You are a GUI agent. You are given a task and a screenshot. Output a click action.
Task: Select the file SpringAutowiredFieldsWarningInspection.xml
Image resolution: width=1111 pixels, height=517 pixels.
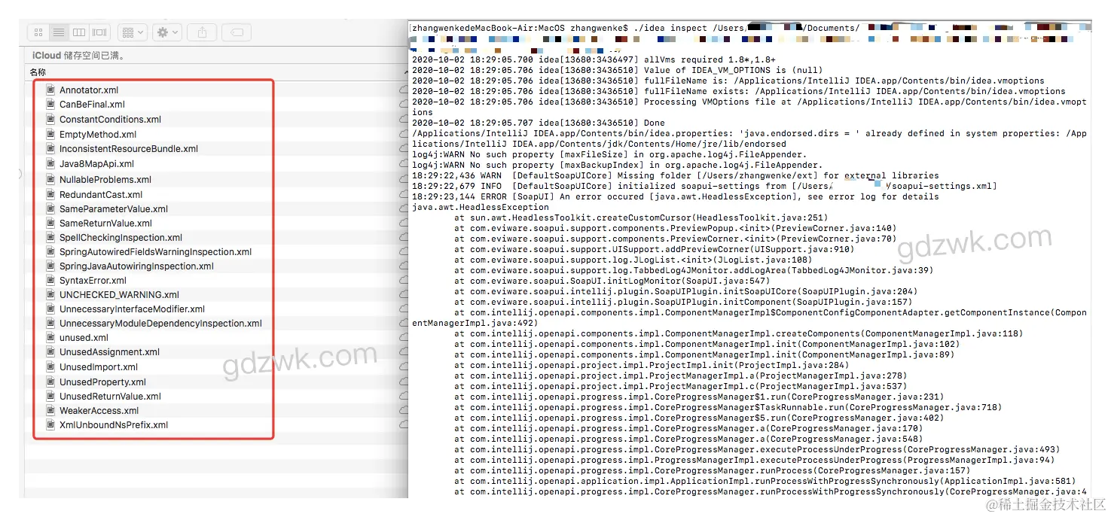tap(155, 251)
